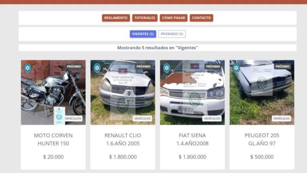307x173 pixels.
Task: Open the Renault Clio 1.6 Año 2005 listing title
Action: click(123, 139)
